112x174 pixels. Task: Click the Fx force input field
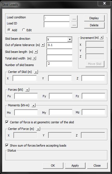coord(26,96)
